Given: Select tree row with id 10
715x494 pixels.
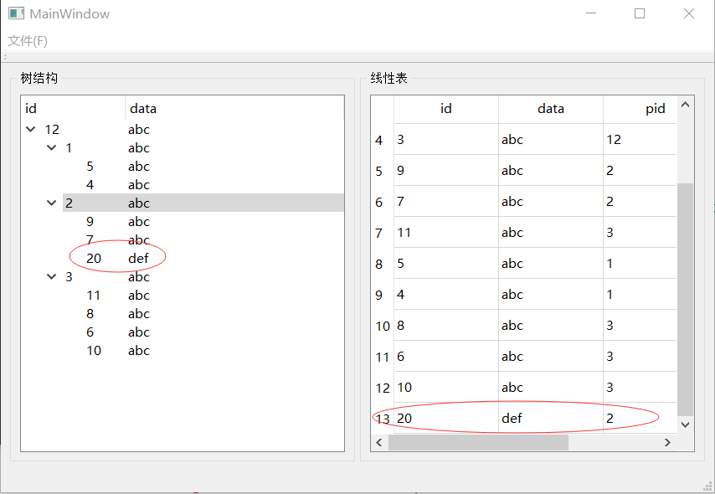Looking at the screenshot, I should (x=183, y=351).
